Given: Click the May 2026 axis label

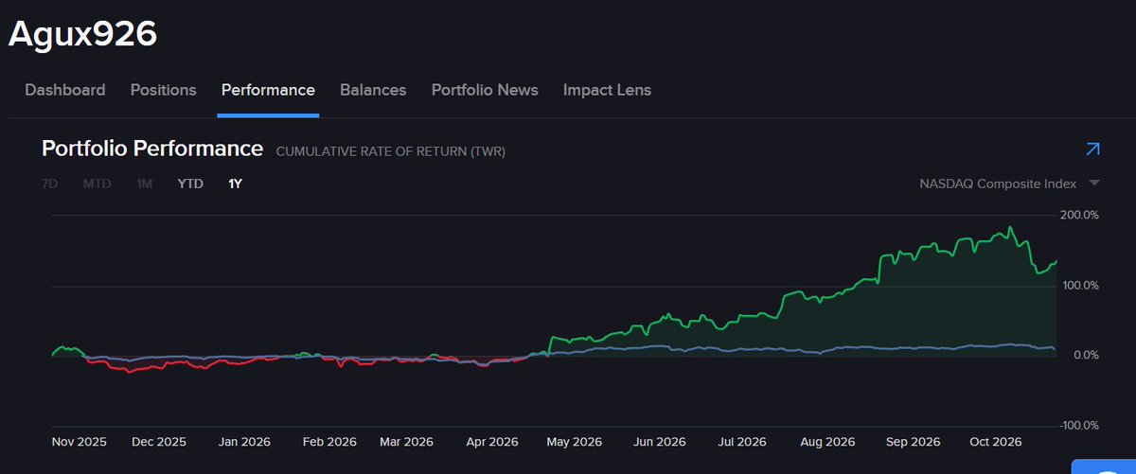Looking at the screenshot, I should tap(575, 442).
